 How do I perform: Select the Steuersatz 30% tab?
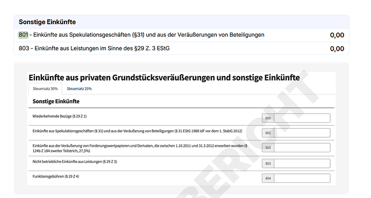click(x=45, y=89)
